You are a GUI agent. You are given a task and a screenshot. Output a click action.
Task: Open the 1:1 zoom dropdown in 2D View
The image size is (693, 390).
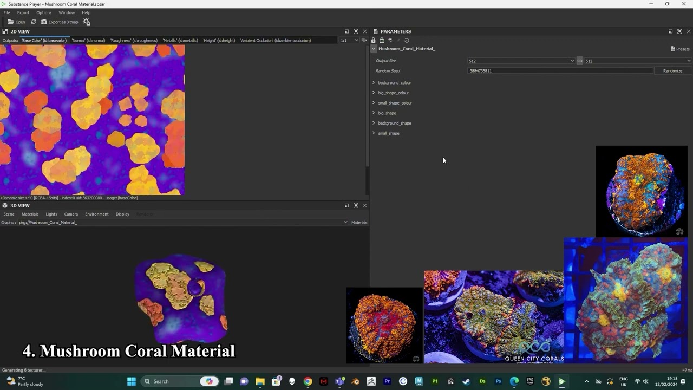coord(349,40)
